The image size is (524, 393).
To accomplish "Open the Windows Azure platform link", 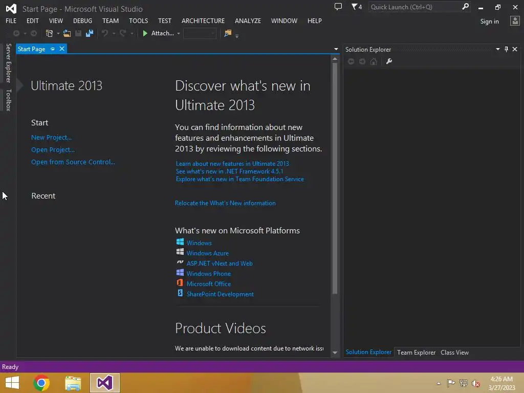I will click(208, 253).
